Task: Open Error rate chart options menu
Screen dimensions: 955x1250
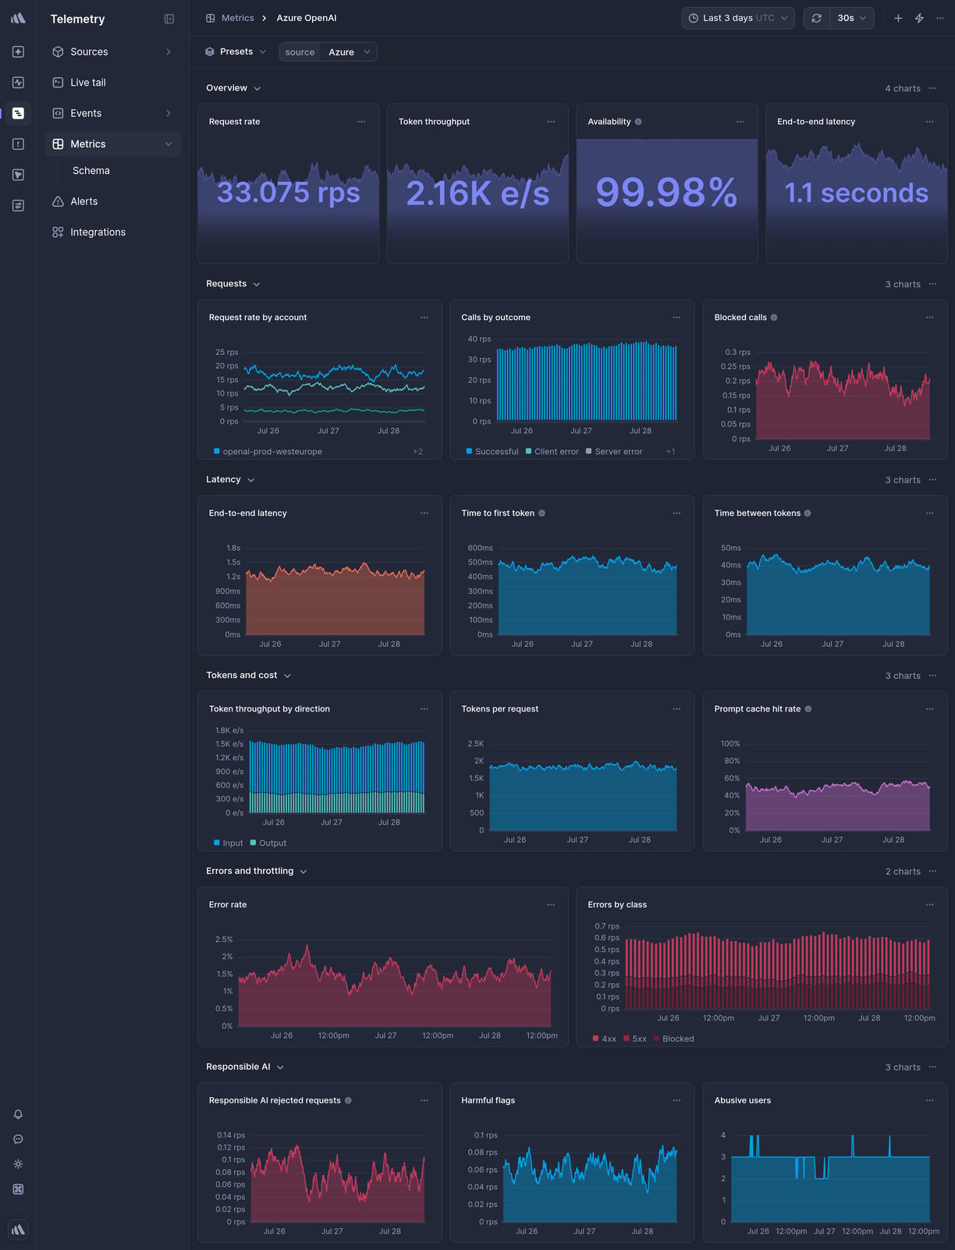Action: (551, 905)
